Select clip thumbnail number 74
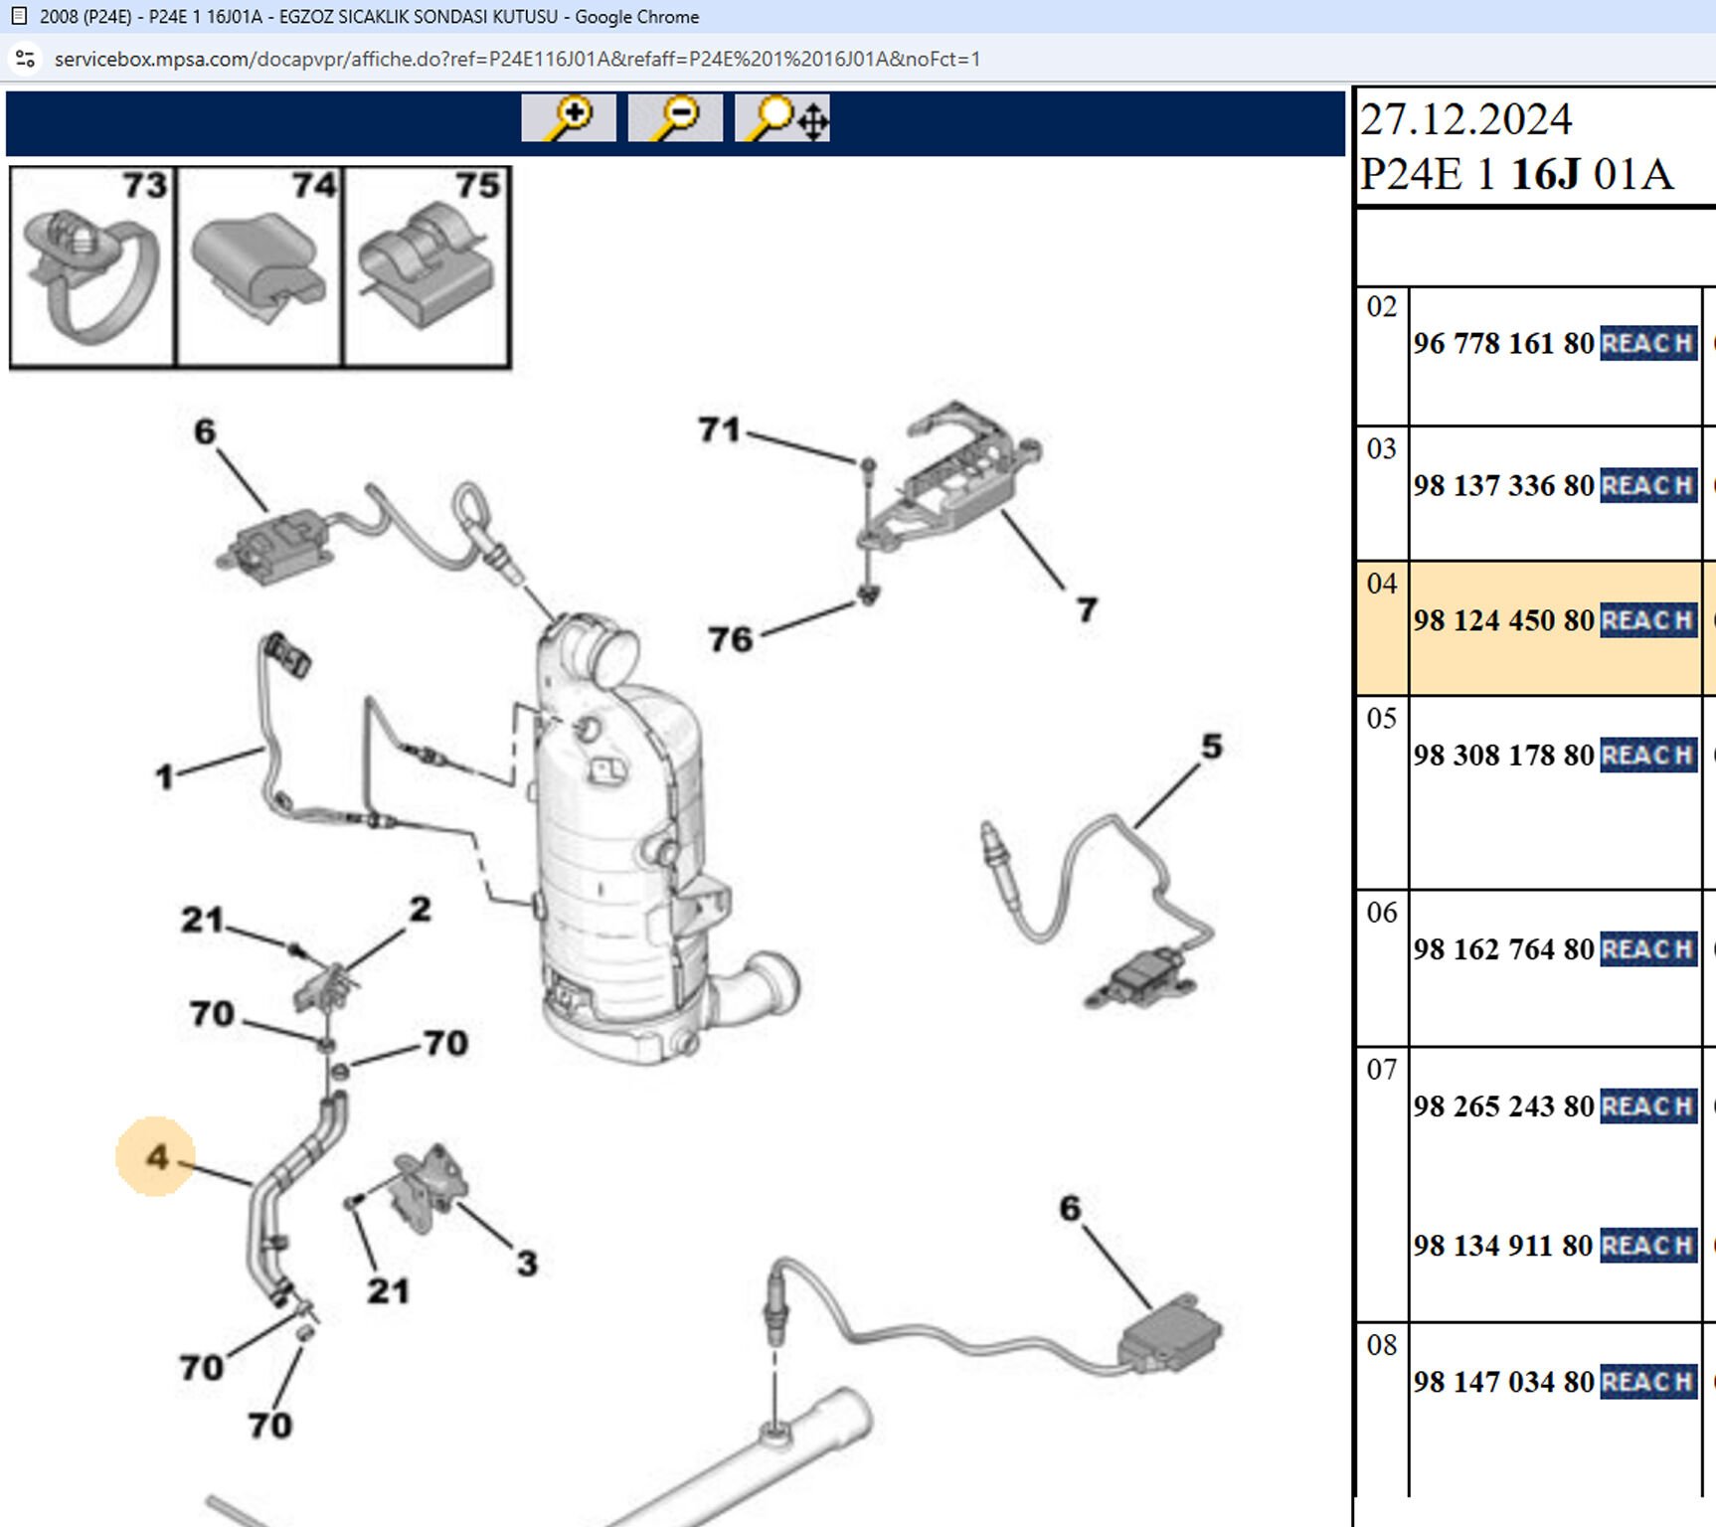The height and width of the screenshot is (1527, 1716). [259, 267]
